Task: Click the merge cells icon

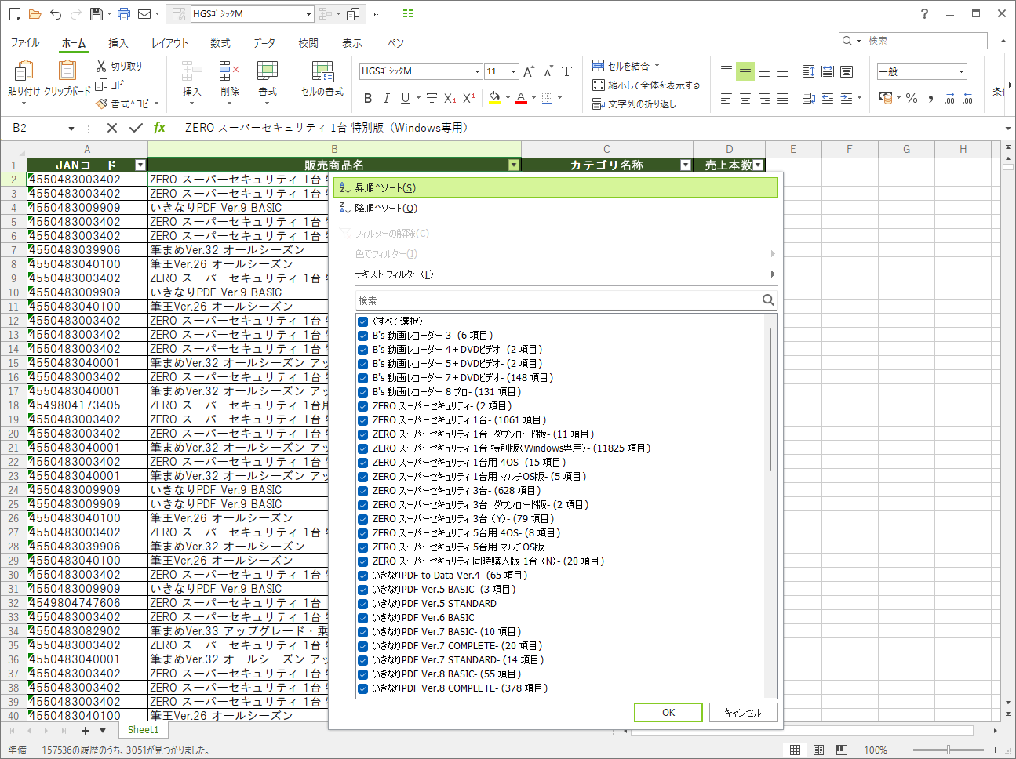Action: pos(598,66)
